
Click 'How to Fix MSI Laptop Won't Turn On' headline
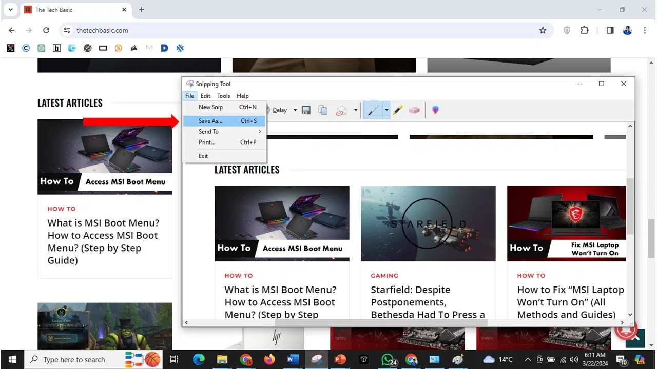570,302
